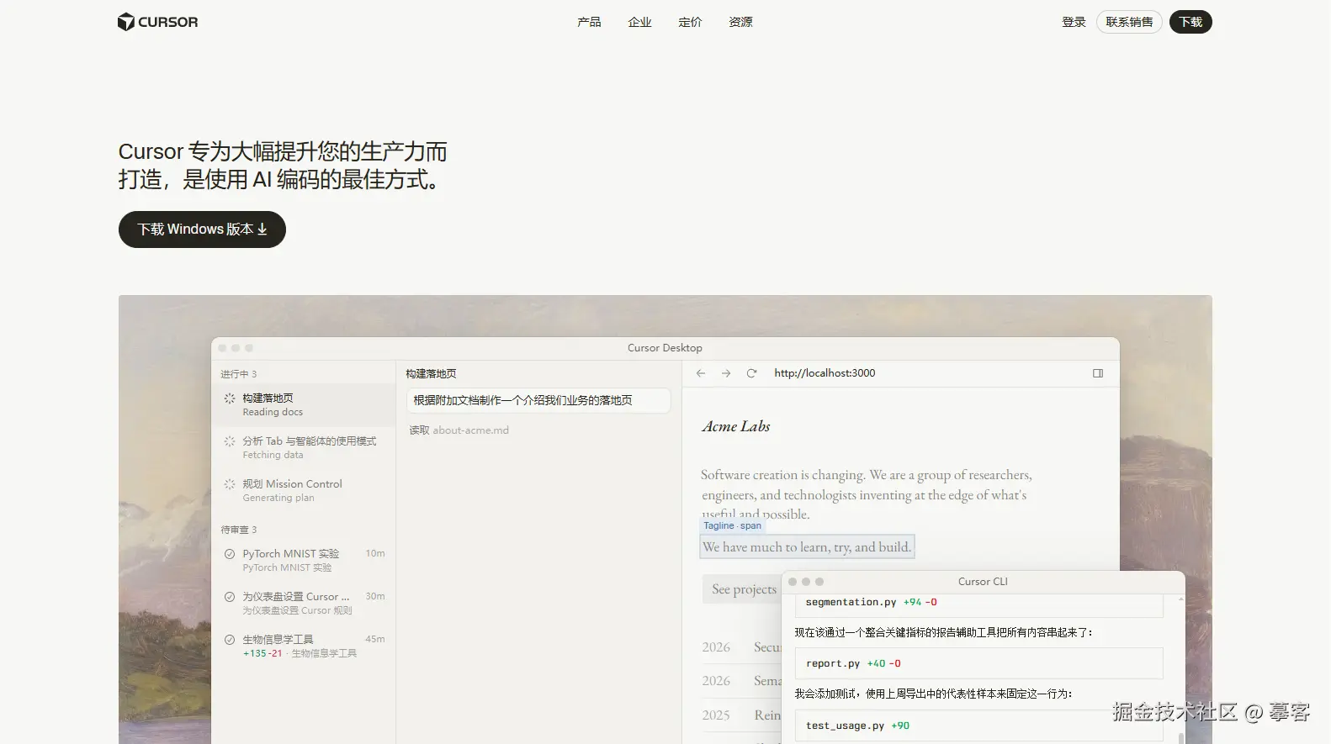1331x744 pixels.
Task: Click the See projects button
Action: (743, 589)
